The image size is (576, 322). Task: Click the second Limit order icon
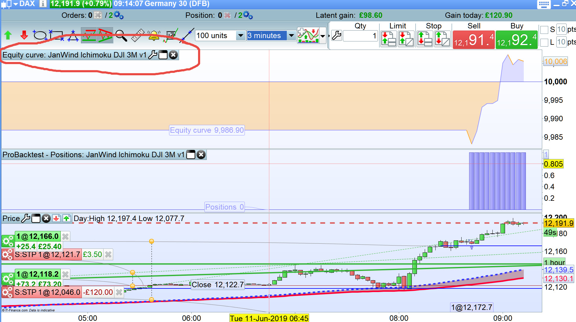406,39
